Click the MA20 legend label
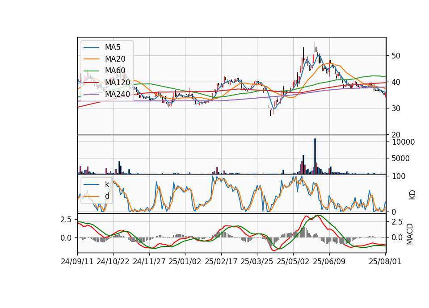Screen dimensions: 429x308 click(115, 59)
